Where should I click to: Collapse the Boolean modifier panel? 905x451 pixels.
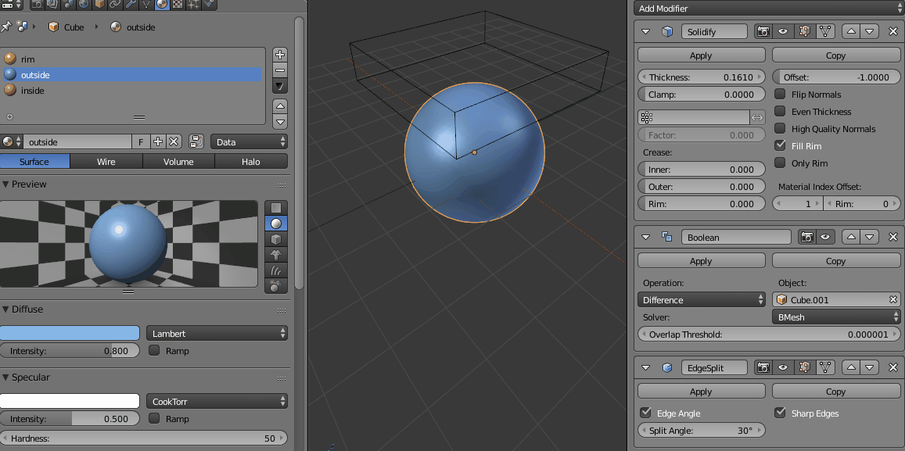point(646,237)
